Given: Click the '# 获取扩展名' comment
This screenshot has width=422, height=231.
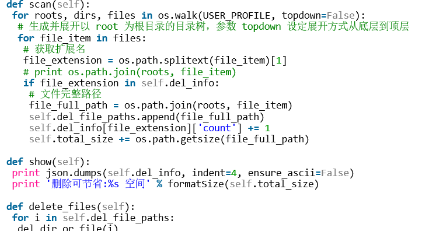Looking at the screenshot, I should click(x=54, y=49).
